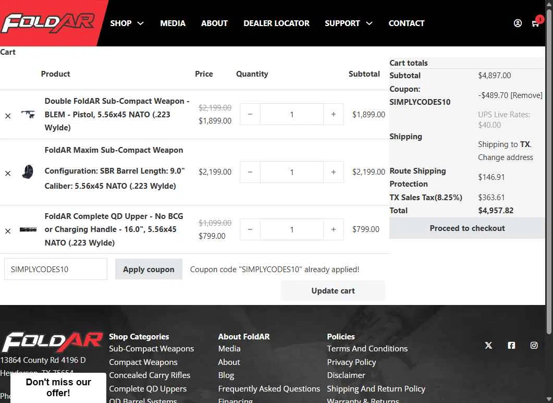Screen dimensions: 553x403
Task: Click Change address under Shipping
Action: point(506,157)
